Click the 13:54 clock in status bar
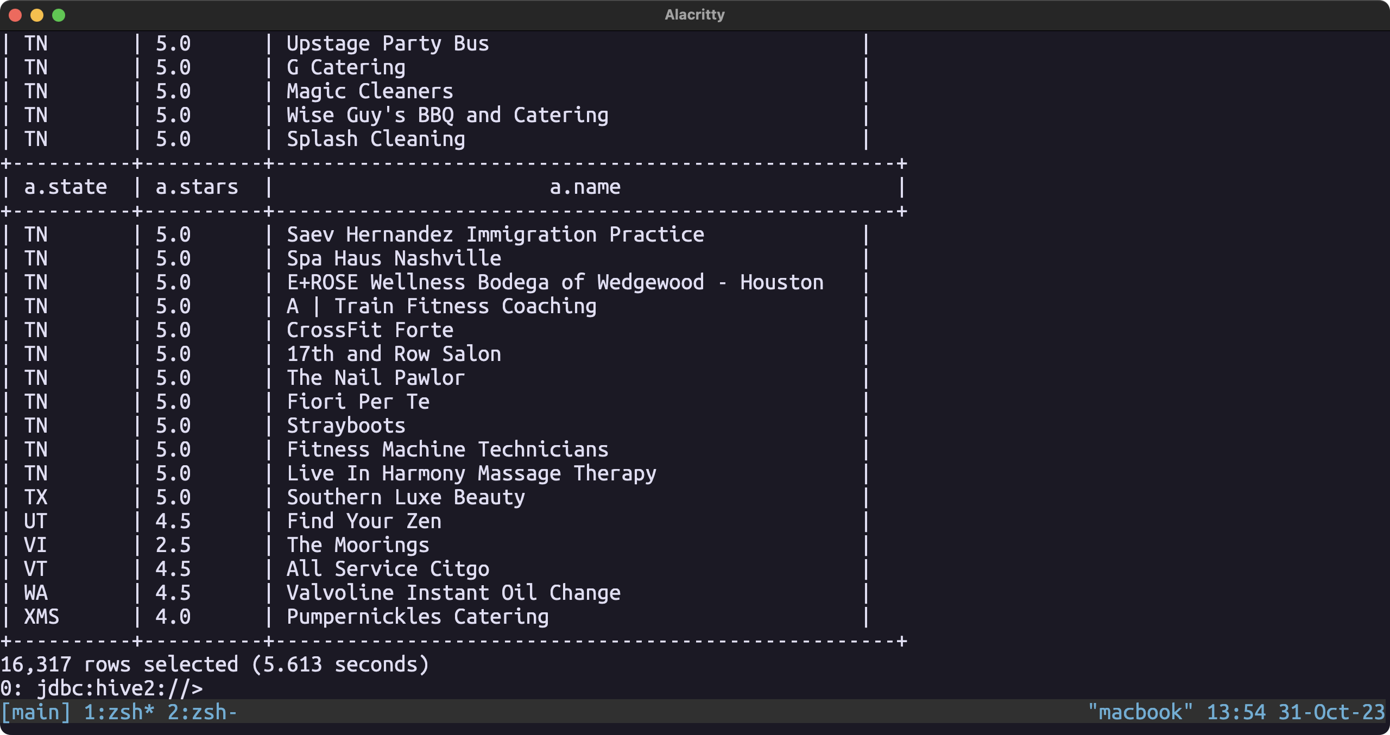The width and height of the screenshot is (1390, 735). click(x=1236, y=712)
